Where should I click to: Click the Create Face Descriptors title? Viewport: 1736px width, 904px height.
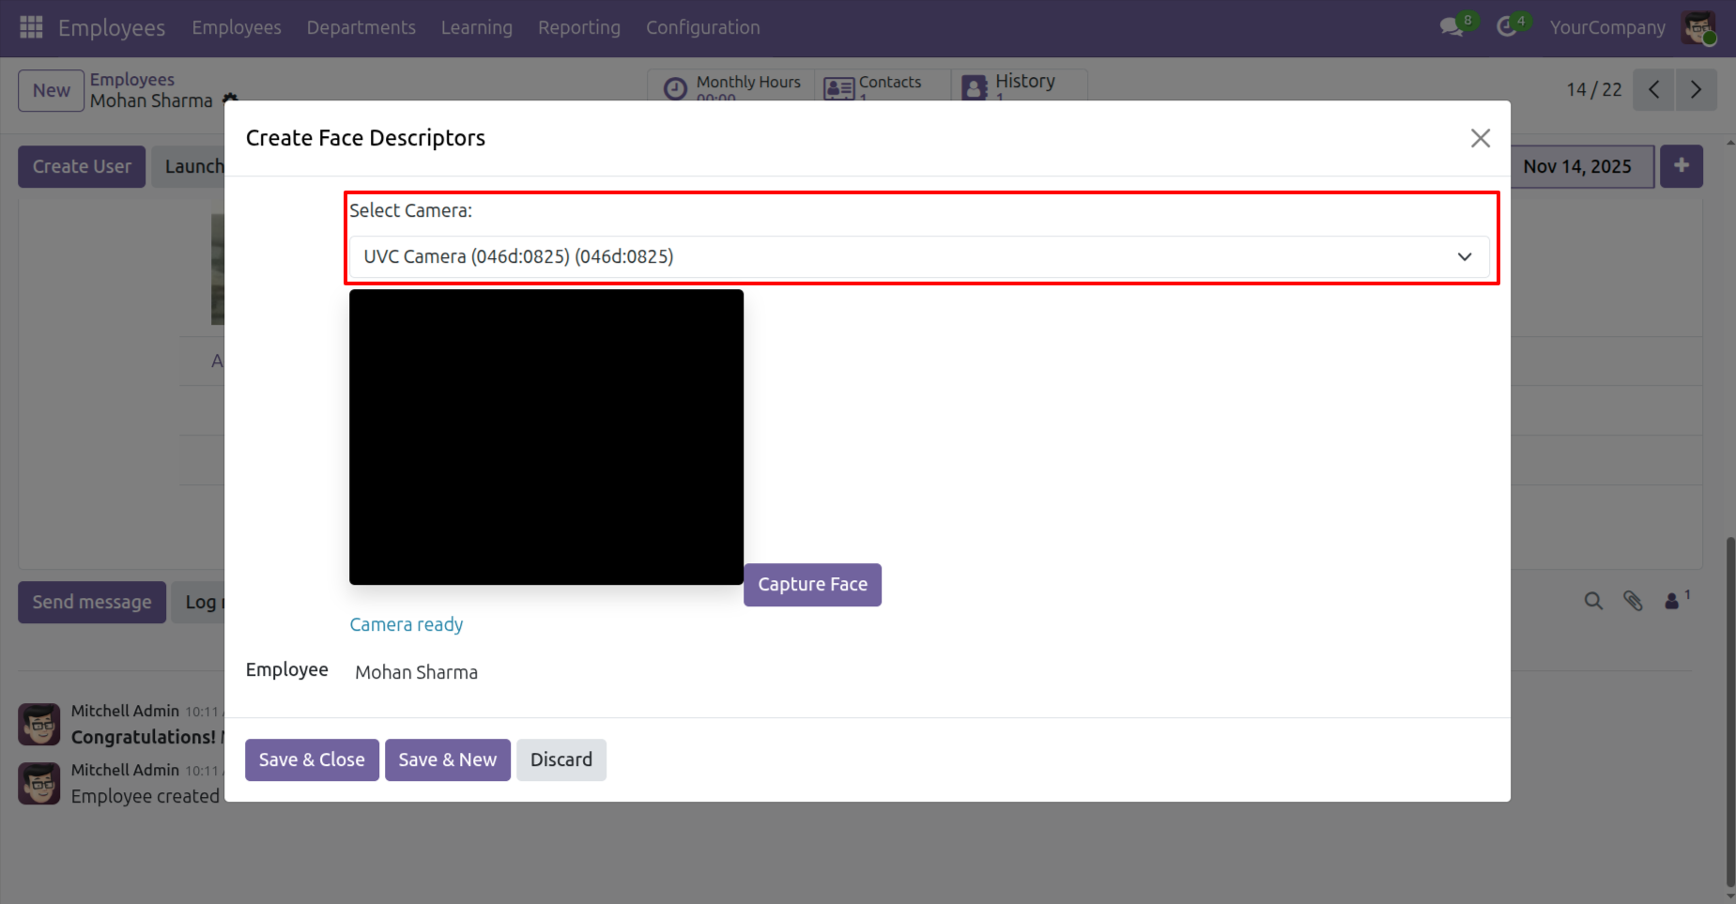(365, 138)
